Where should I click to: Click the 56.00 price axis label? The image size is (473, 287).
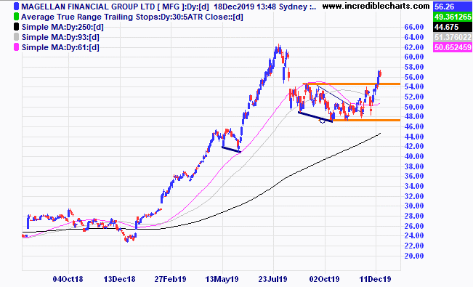(x=414, y=77)
